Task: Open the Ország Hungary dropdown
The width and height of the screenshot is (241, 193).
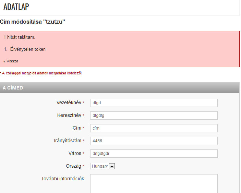Action: point(103,166)
